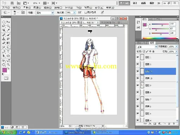
Task: Hide layer 8 via its eye icon
Action: (x=138, y=92)
